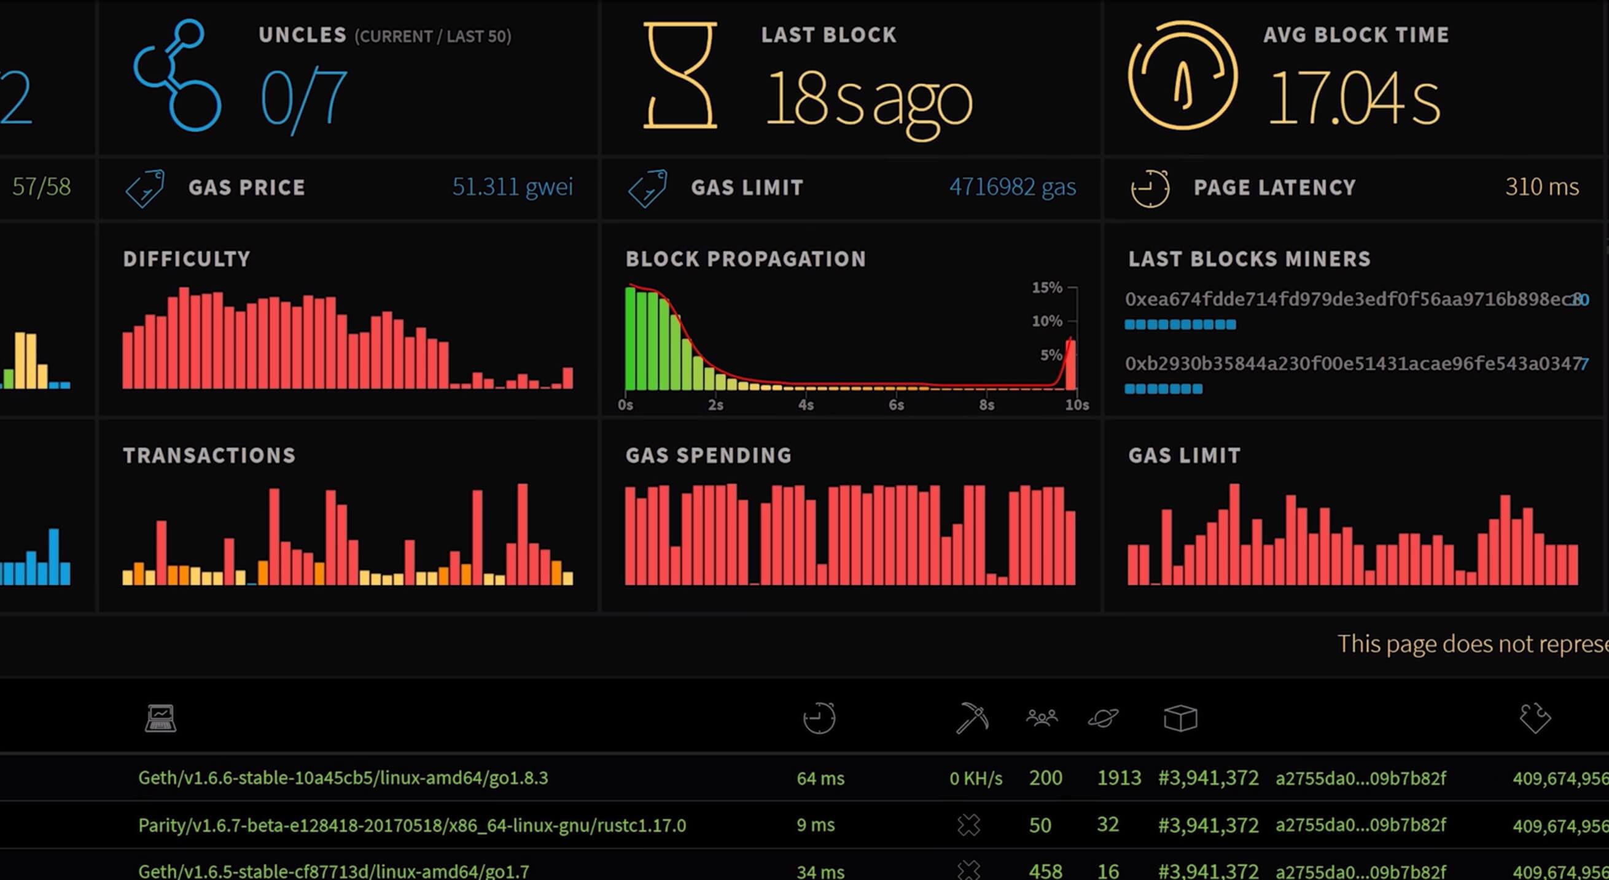
Task: Click the Gas Price tag icon
Action: tap(145, 188)
